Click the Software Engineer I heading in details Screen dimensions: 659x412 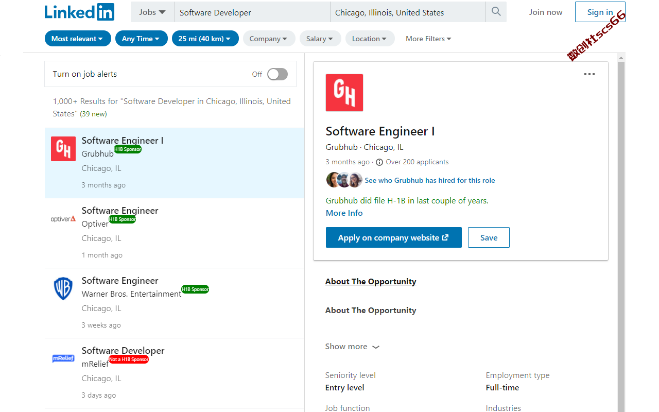pyautogui.click(x=380, y=131)
